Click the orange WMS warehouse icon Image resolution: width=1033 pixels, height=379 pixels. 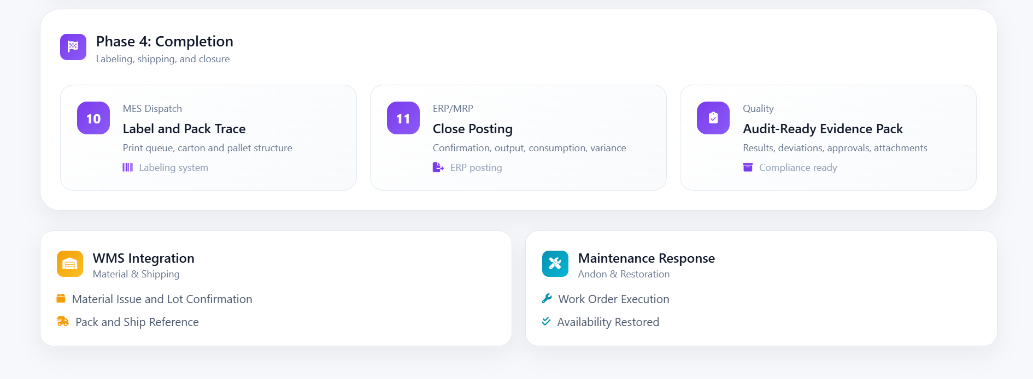tap(70, 264)
